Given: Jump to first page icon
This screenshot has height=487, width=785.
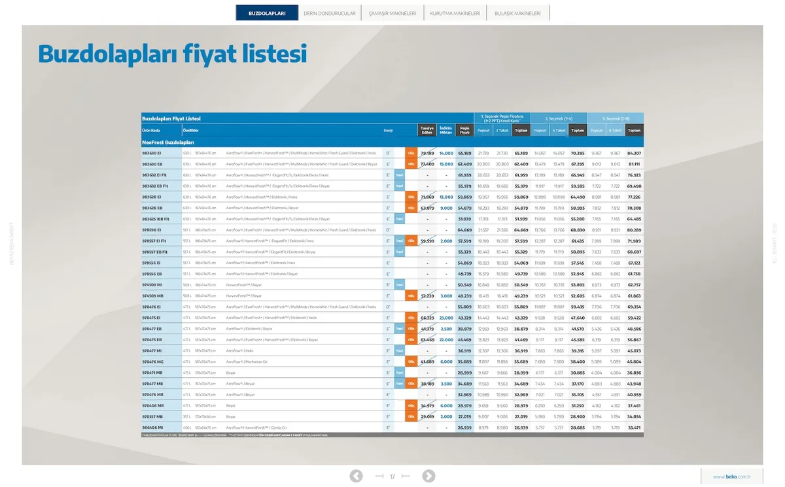Looking at the screenshot, I should click(379, 477).
